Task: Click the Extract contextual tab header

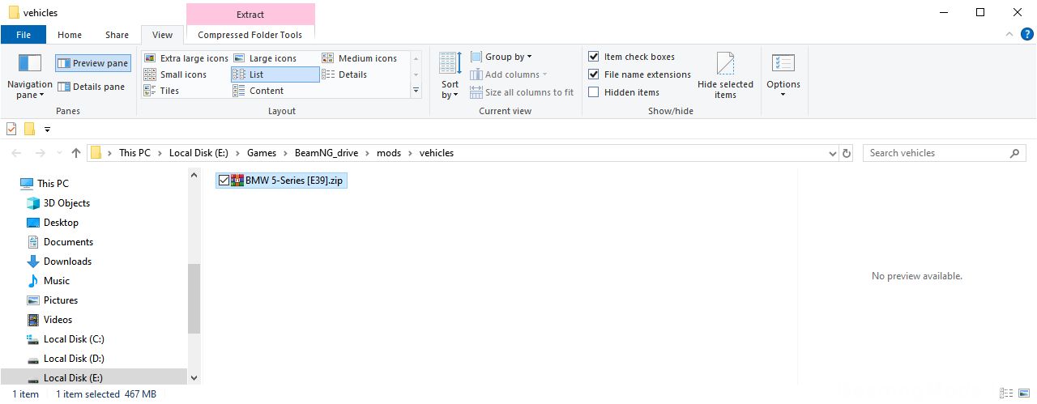Action: [x=250, y=14]
